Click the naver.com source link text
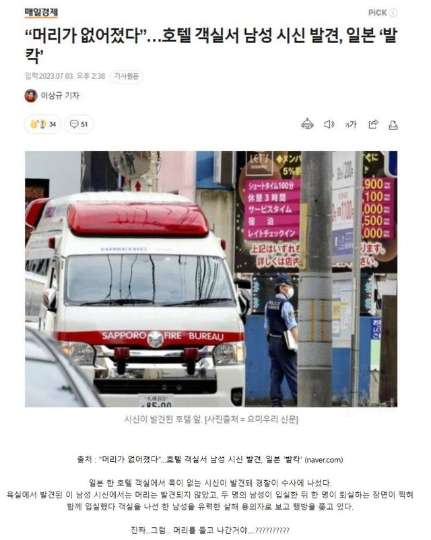This screenshot has height=540, width=431. tap(324, 460)
